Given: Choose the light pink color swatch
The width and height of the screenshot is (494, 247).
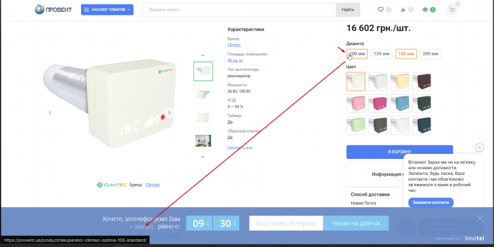Looking at the screenshot, I should point(356,104).
